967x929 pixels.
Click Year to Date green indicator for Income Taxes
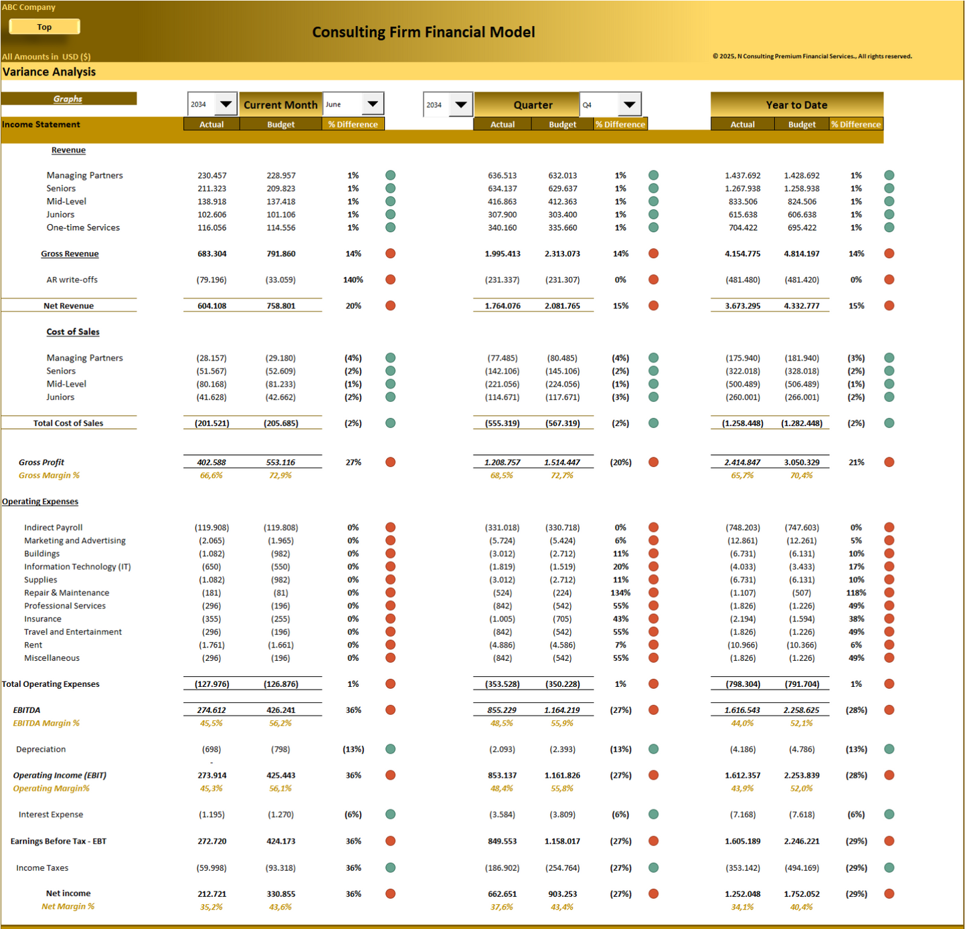point(889,867)
